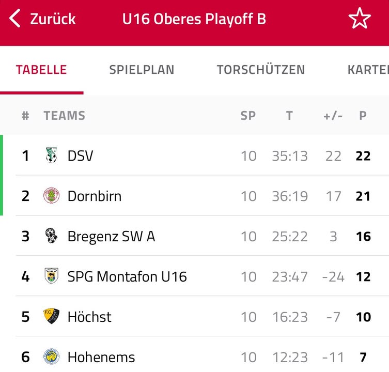The height and width of the screenshot is (372, 389).
Task: Open DSV team name in table
Action: click(x=81, y=156)
